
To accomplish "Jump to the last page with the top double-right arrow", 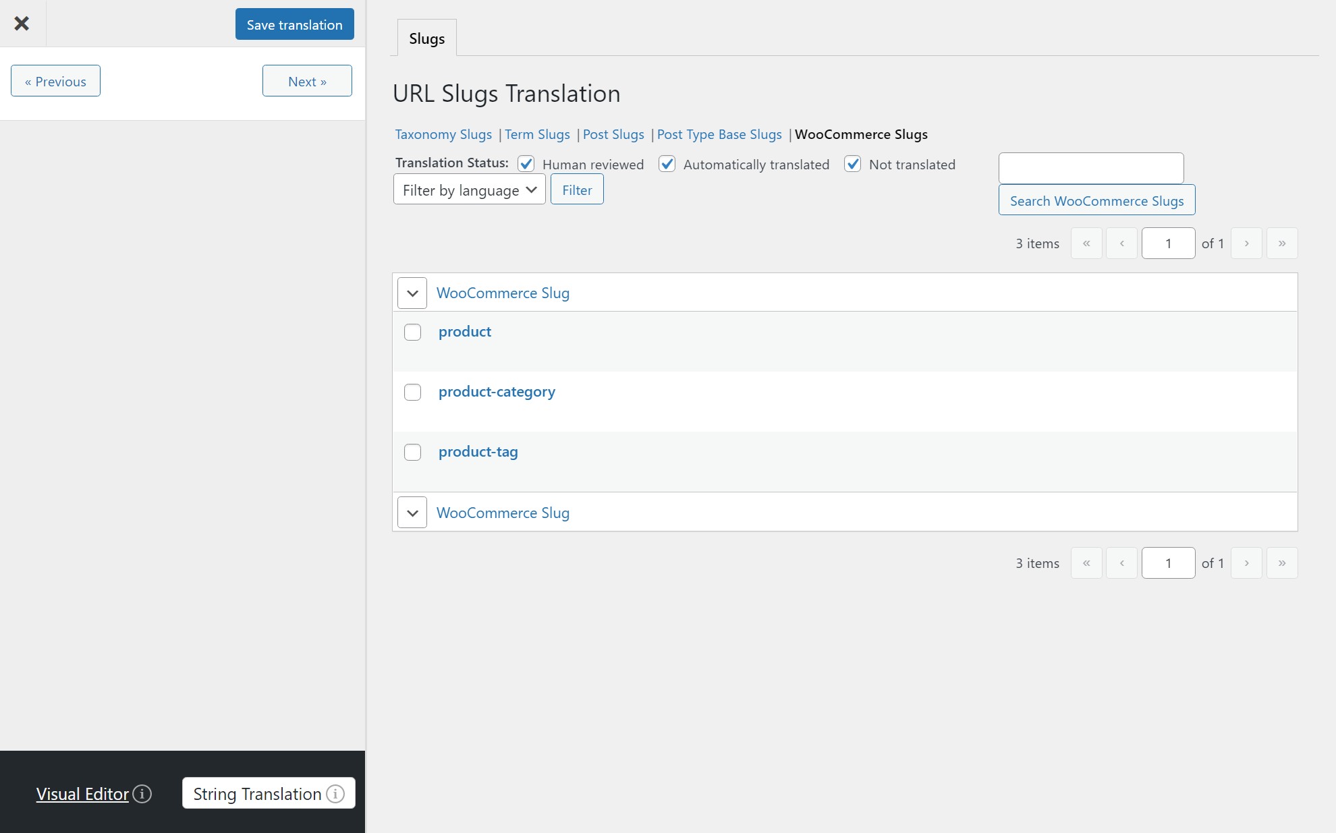I will pyautogui.click(x=1282, y=243).
